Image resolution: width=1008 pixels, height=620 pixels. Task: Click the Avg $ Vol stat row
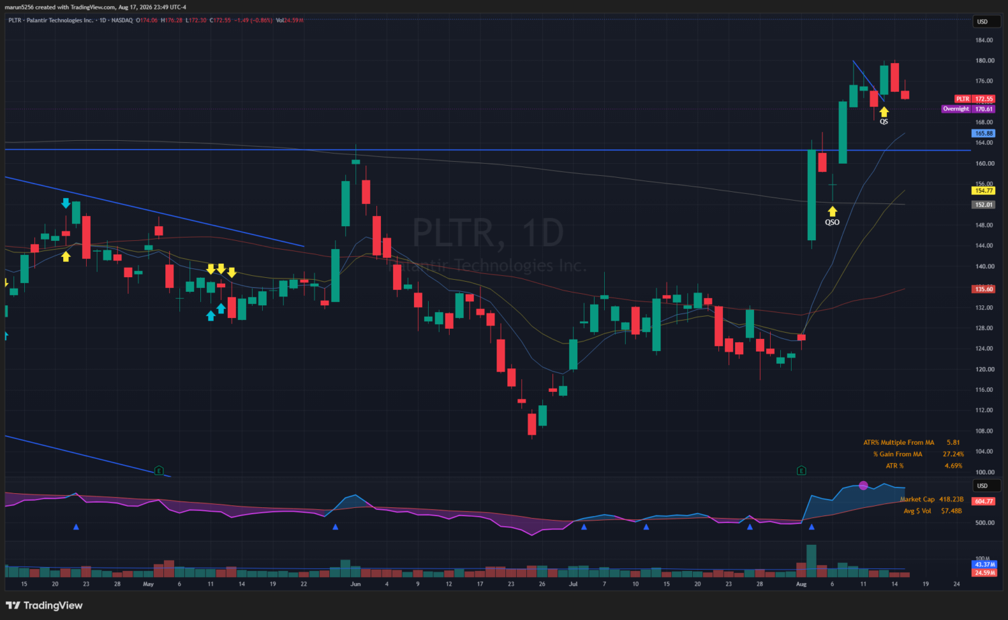[x=933, y=511]
